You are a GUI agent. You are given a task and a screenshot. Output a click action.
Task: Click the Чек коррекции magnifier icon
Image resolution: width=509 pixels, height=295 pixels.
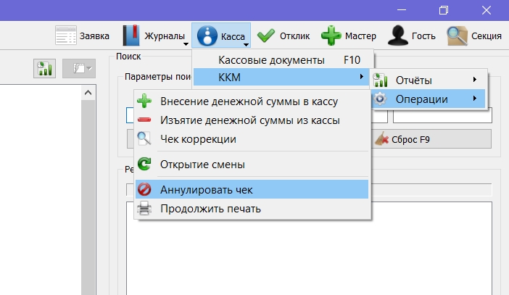pyautogui.click(x=144, y=139)
